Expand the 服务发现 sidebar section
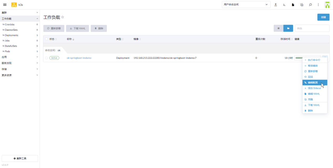Screen dimensions: 333x168 [20, 63]
